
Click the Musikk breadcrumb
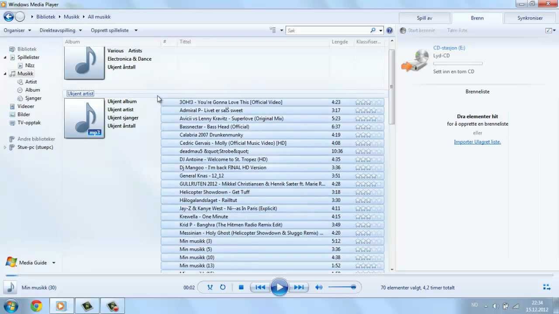pyautogui.click(x=72, y=17)
